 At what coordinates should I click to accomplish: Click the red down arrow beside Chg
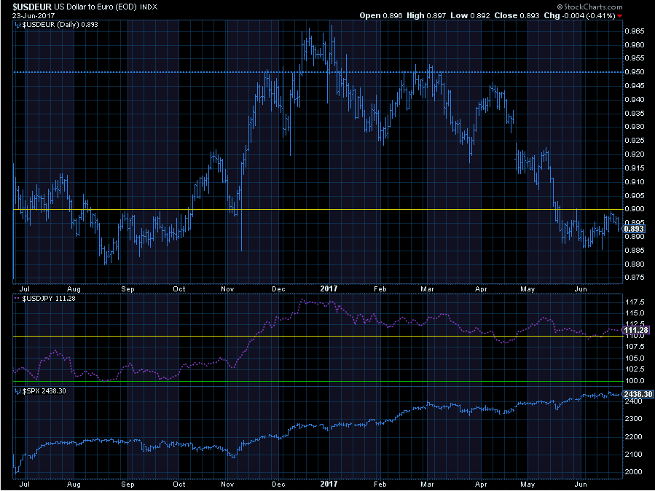tap(619, 16)
